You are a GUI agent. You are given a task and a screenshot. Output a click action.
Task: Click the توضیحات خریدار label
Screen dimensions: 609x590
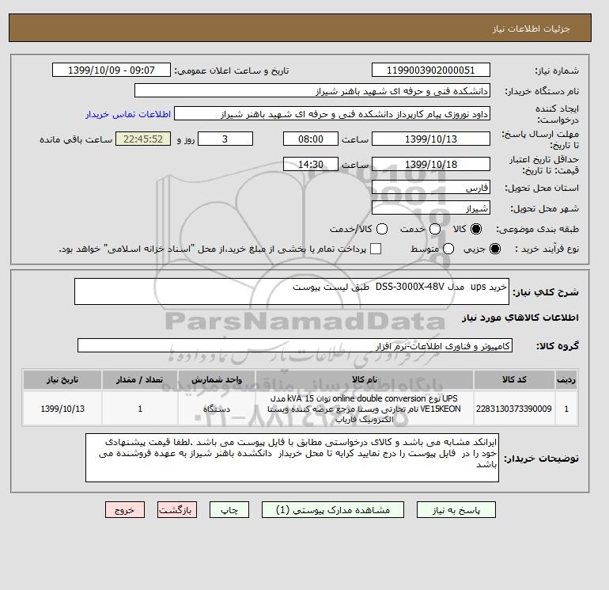[x=542, y=459]
